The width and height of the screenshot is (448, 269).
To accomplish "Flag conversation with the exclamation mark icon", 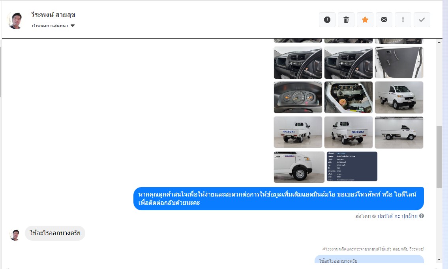I will click(403, 20).
